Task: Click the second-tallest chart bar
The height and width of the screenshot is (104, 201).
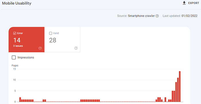Action: (x=178, y=90)
